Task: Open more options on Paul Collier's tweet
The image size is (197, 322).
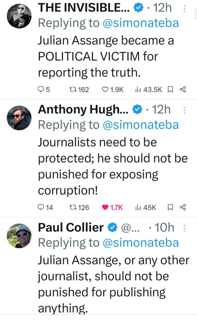Action: (x=185, y=228)
